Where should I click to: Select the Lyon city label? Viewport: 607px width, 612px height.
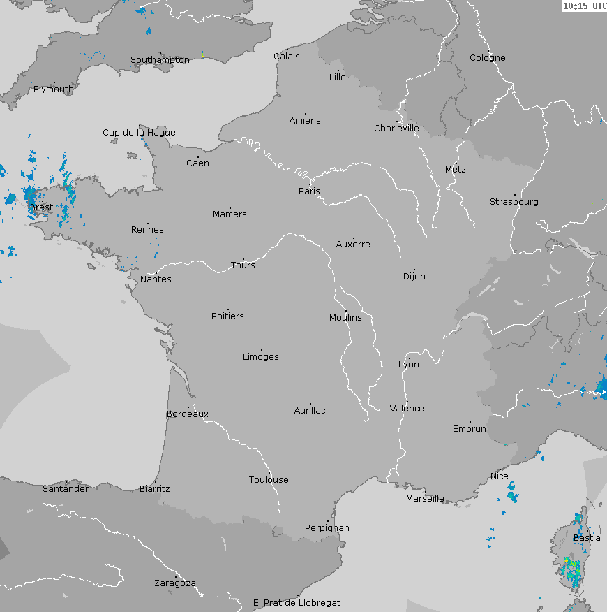(x=409, y=365)
